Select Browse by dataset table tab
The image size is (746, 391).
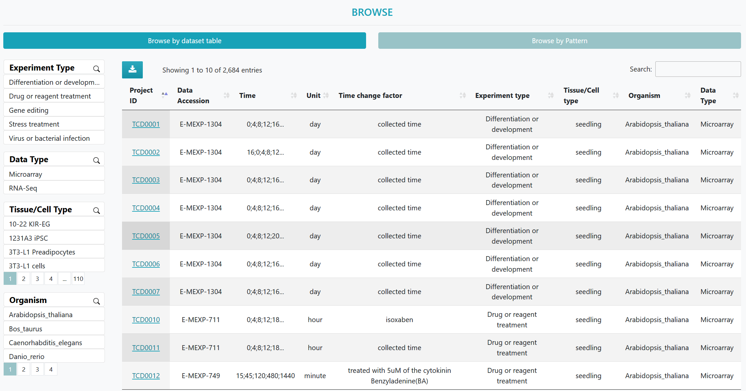pyautogui.click(x=184, y=41)
